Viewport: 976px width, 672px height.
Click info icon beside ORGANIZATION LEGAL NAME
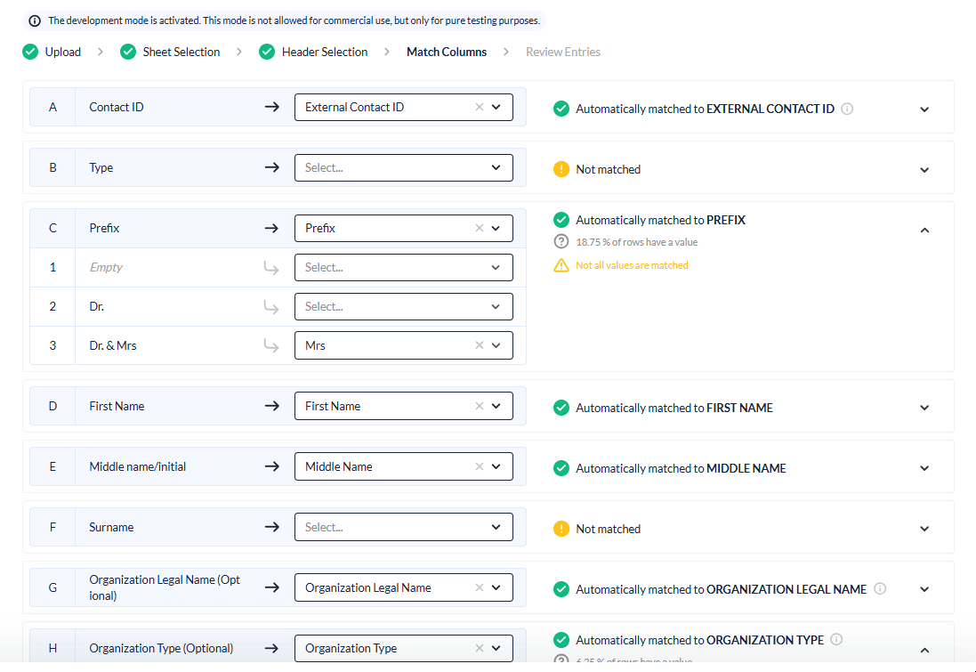coord(880,588)
